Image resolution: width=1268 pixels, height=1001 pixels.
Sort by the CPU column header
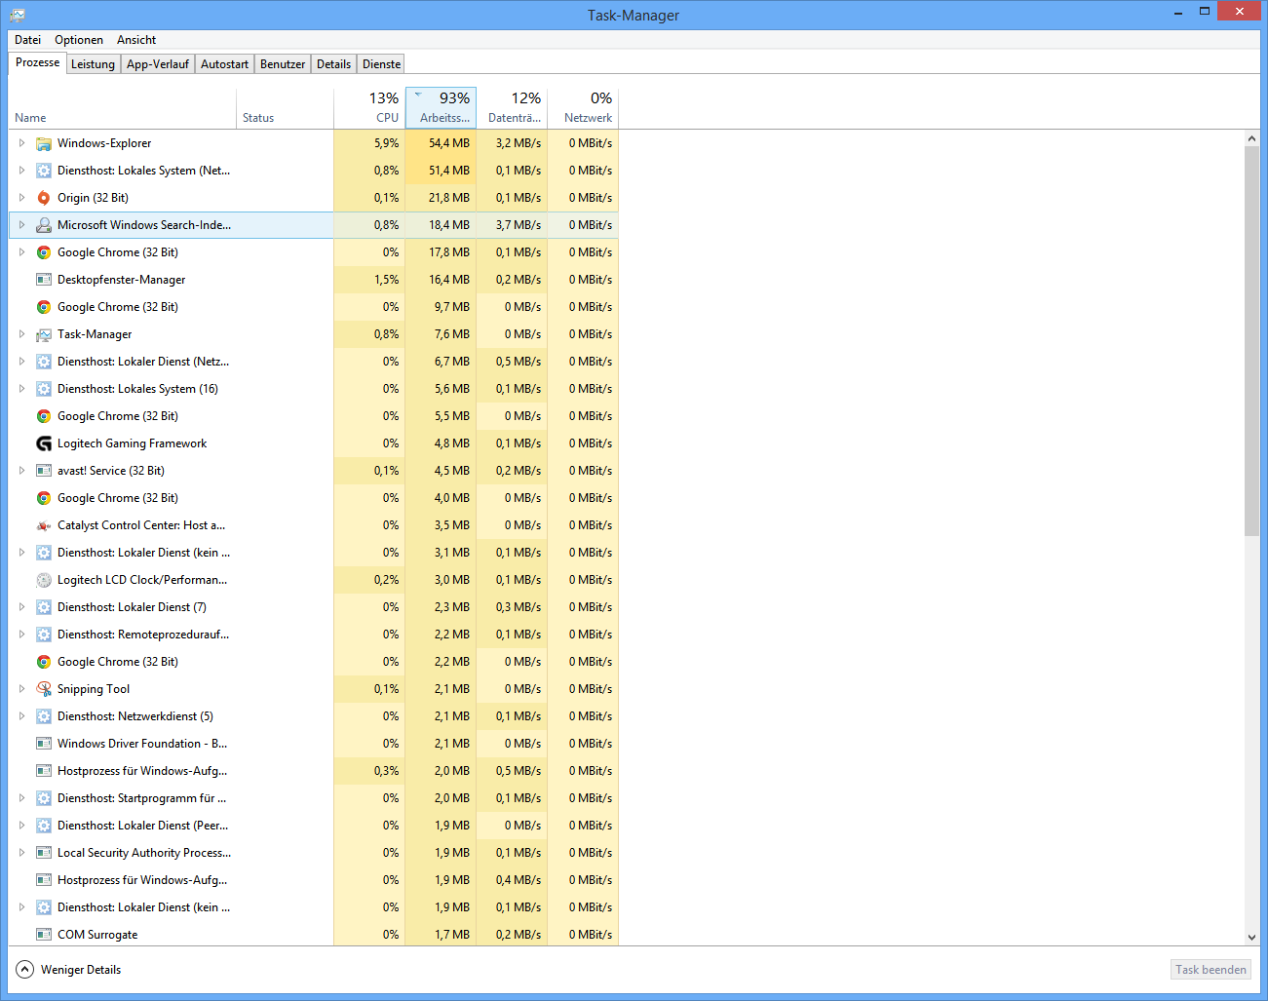369,108
